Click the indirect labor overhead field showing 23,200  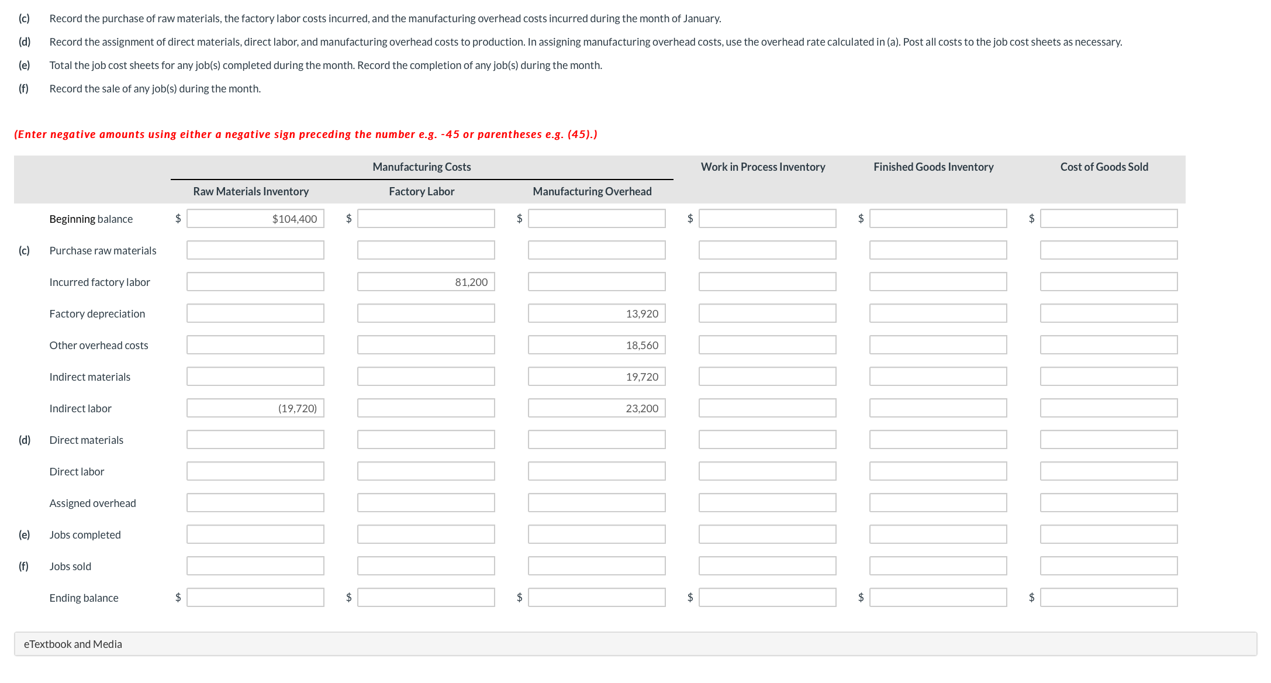pos(596,408)
